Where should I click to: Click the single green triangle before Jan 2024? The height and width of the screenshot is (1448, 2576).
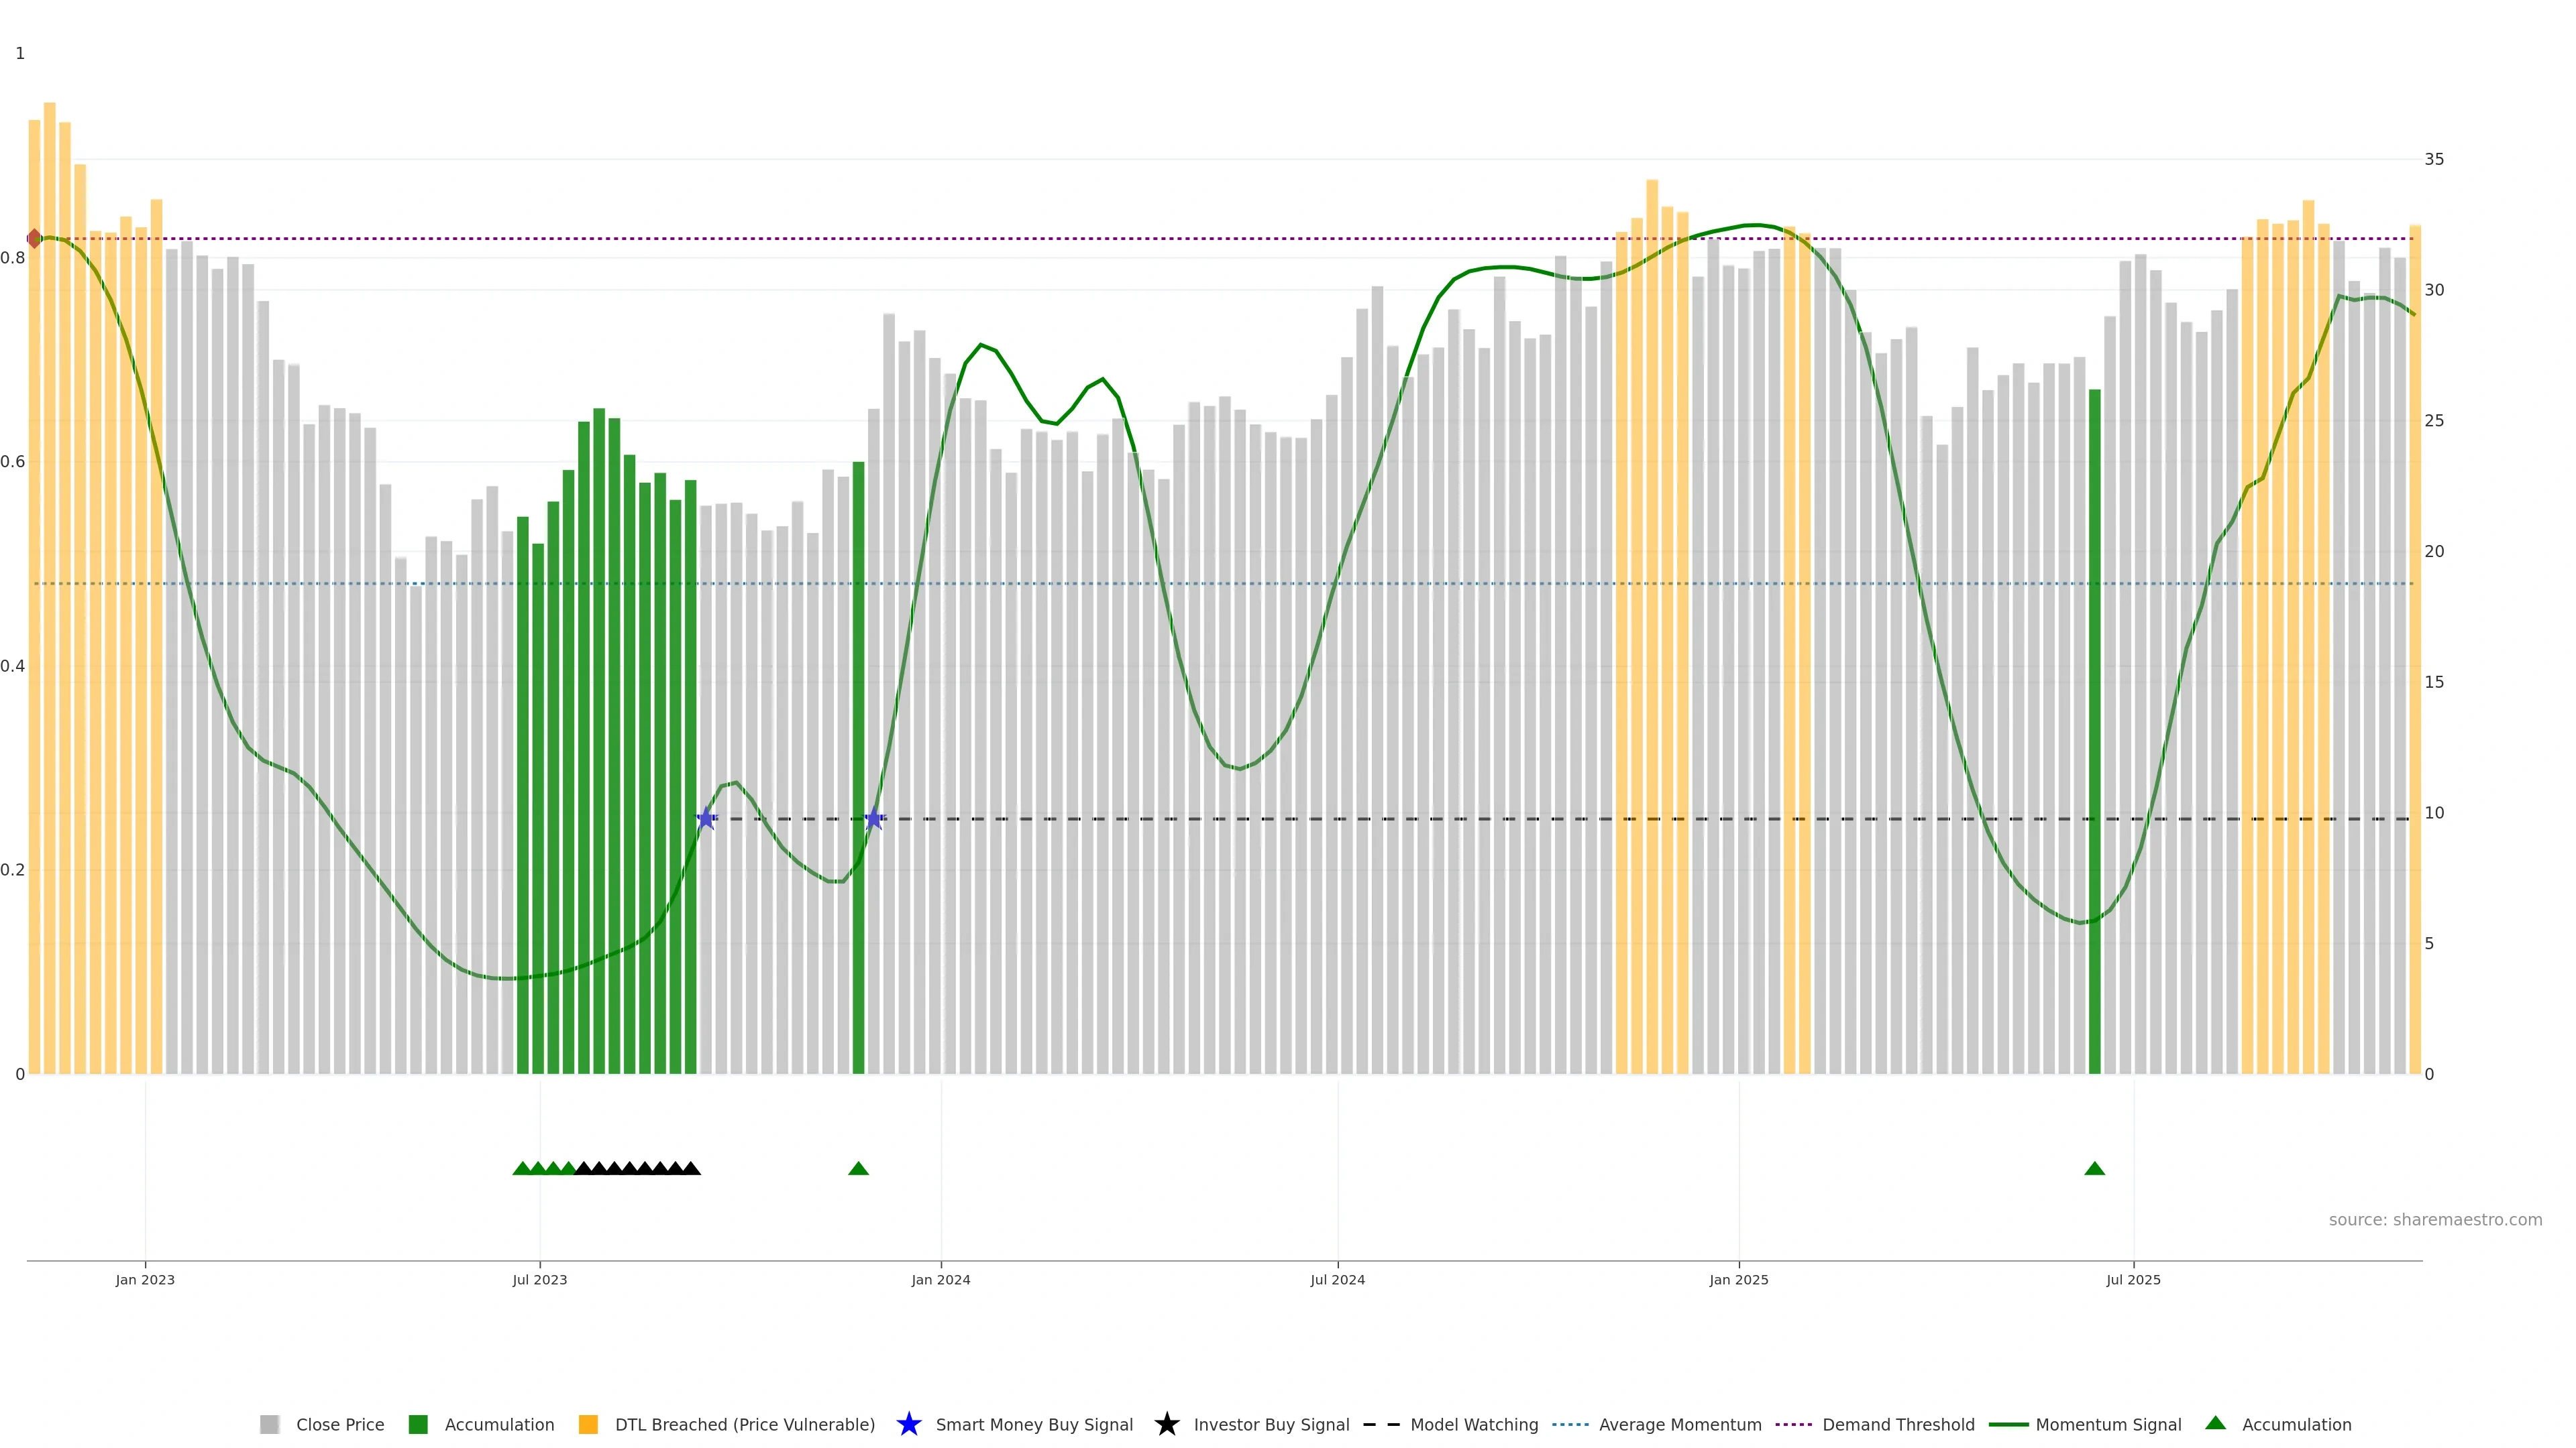(x=858, y=1168)
